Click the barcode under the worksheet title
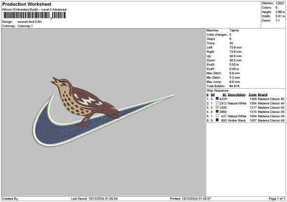This screenshot has width=287, height=202. pyautogui.click(x=34, y=15)
